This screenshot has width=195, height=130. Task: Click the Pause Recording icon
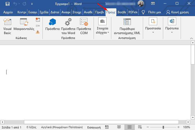tap(38, 26)
